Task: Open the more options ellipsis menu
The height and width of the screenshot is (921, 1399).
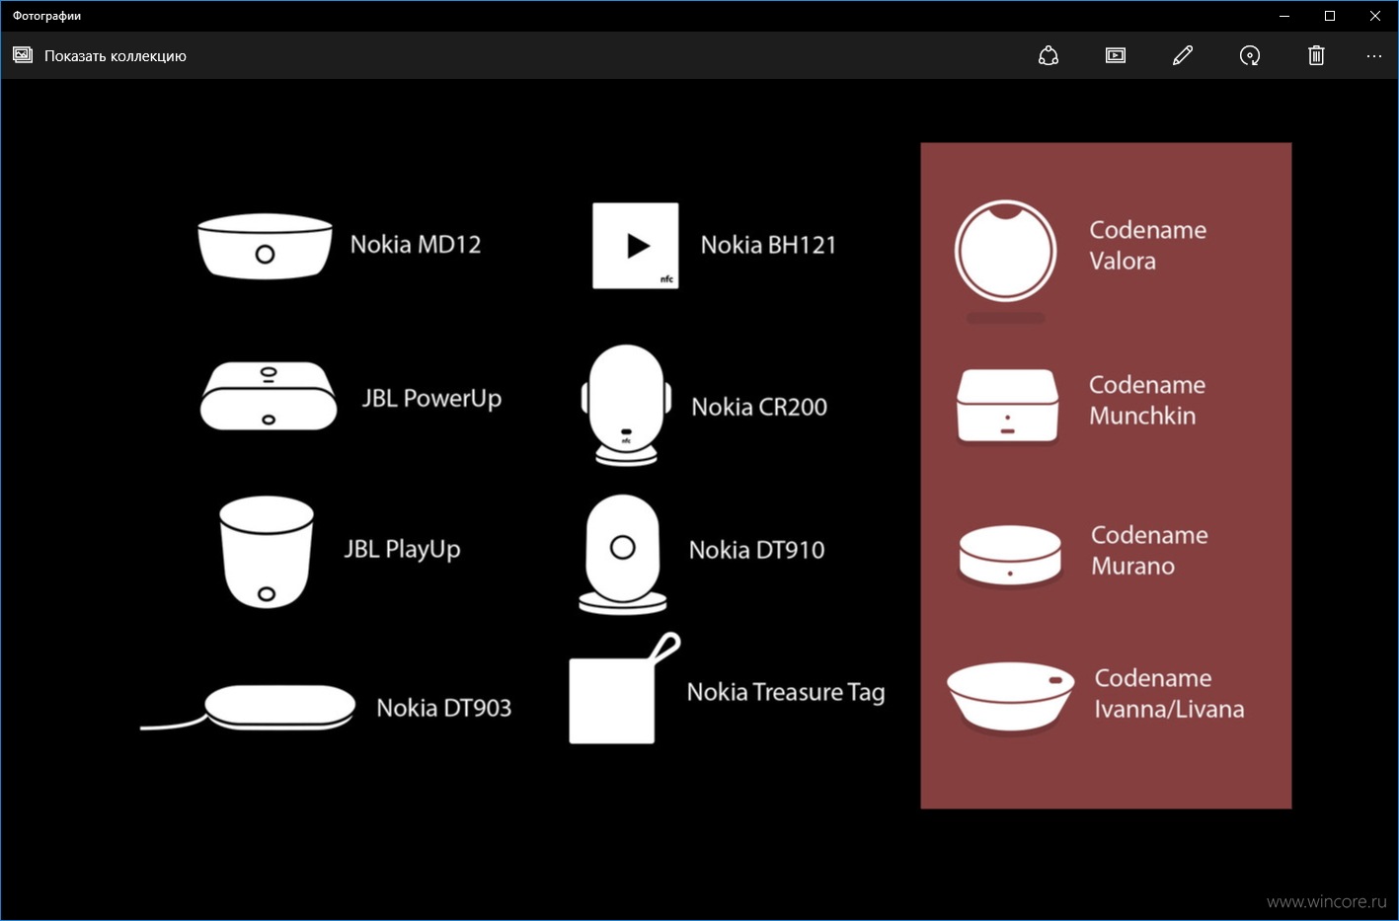Action: click(x=1374, y=56)
